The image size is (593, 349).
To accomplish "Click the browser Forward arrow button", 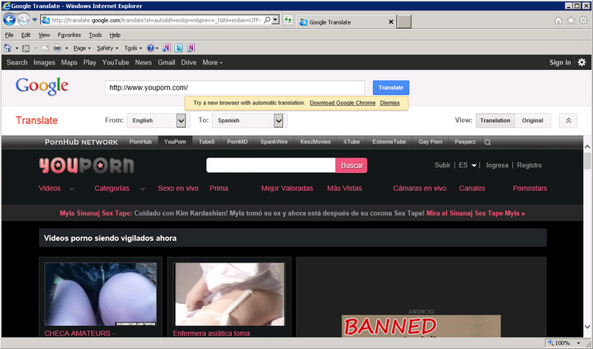I will pos(24,20).
